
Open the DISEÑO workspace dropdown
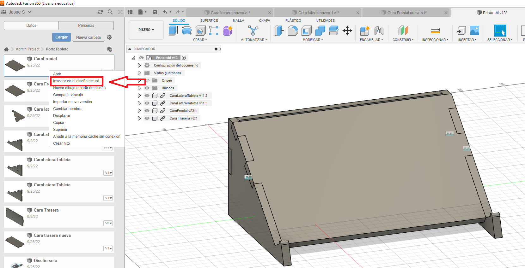click(146, 30)
